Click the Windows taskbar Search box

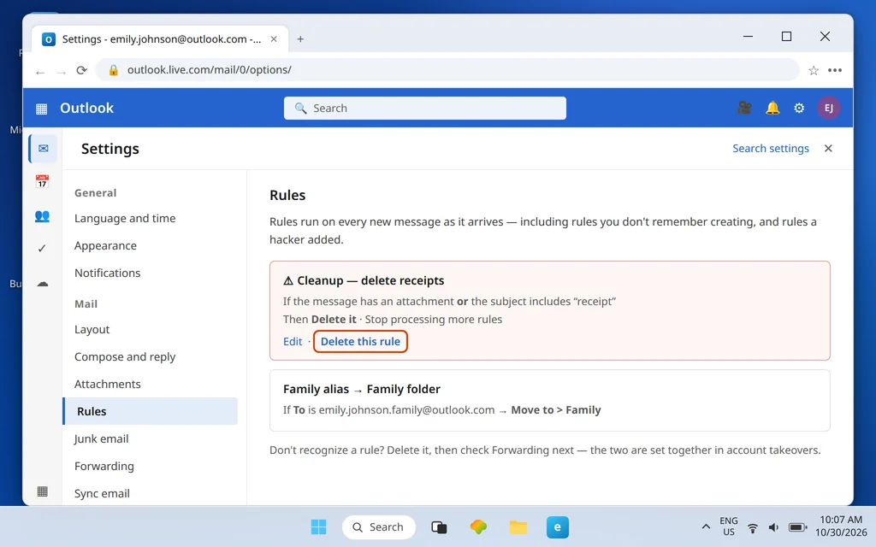click(379, 526)
